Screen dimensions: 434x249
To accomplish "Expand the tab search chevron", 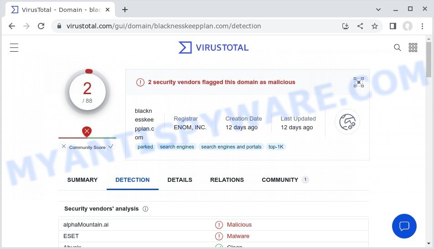I will pyautogui.click(x=378, y=10).
